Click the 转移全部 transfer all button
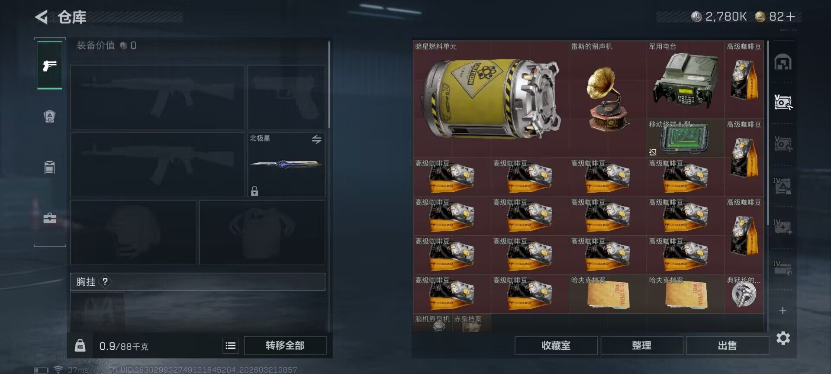This screenshot has width=831, height=374. click(x=285, y=345)
